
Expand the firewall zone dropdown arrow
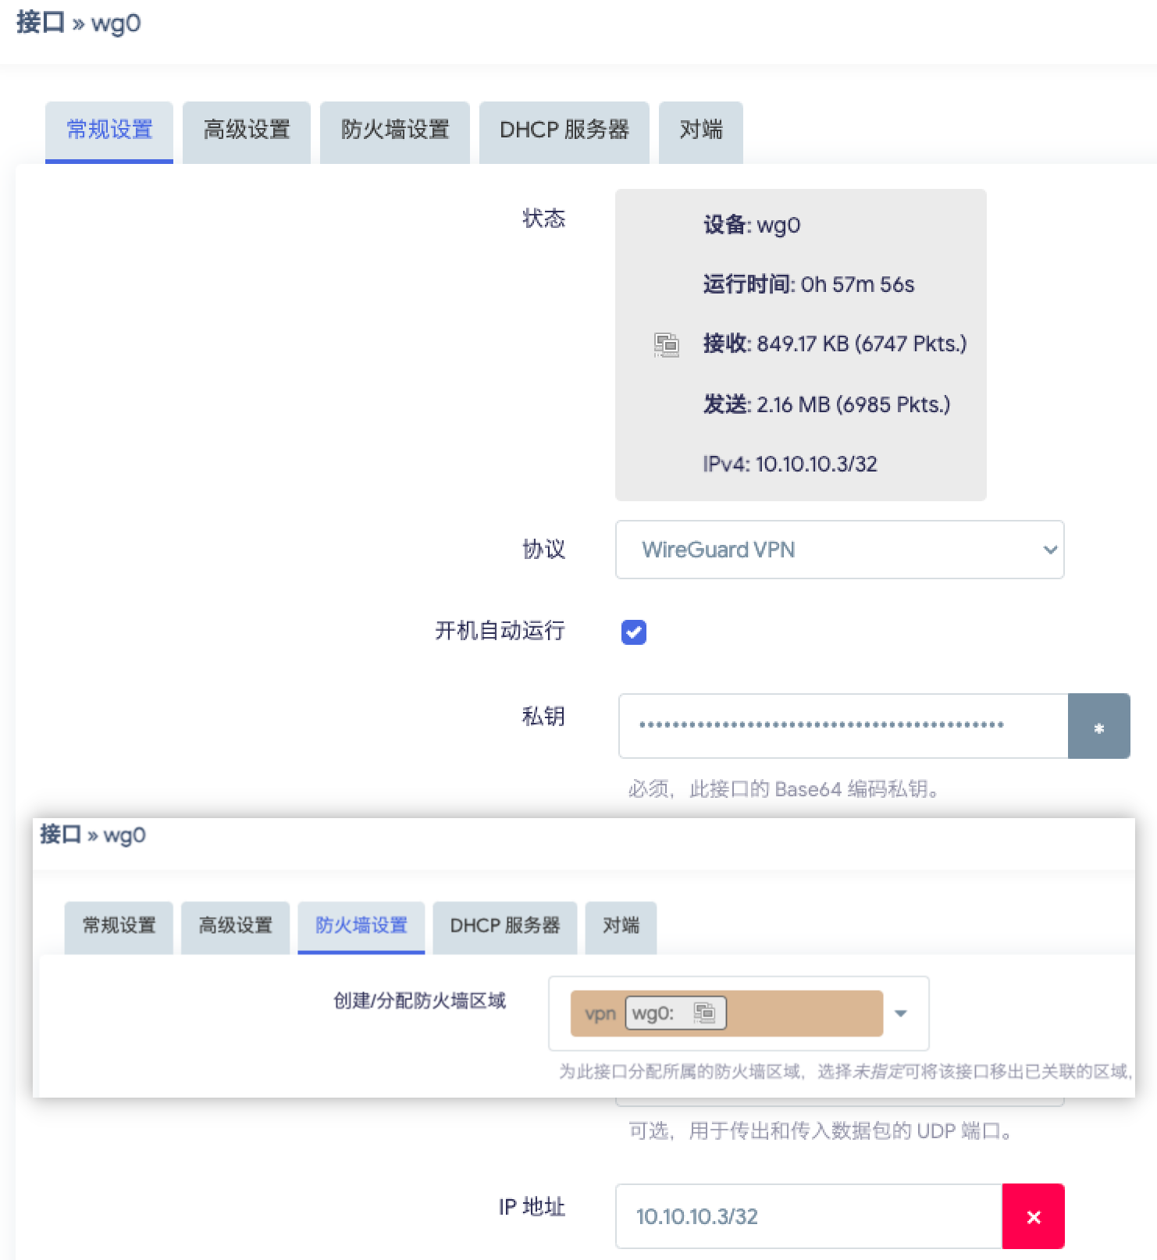[x=900, y=1013]
